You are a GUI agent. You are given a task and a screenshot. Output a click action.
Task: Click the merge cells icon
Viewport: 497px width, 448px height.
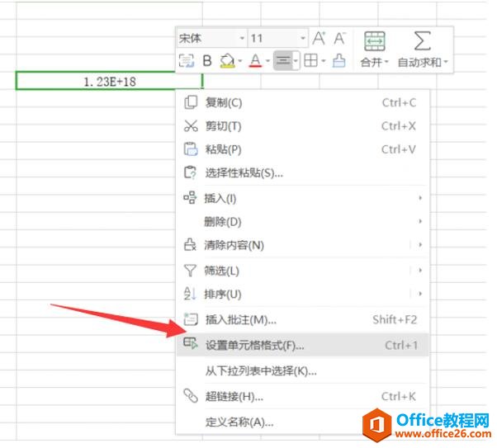[x=375, y=41]
